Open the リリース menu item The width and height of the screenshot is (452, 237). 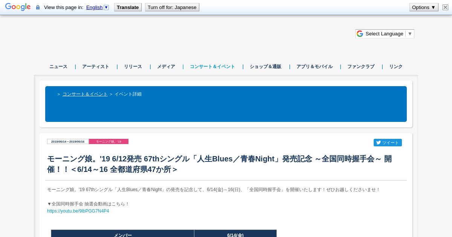click(133, 67)
